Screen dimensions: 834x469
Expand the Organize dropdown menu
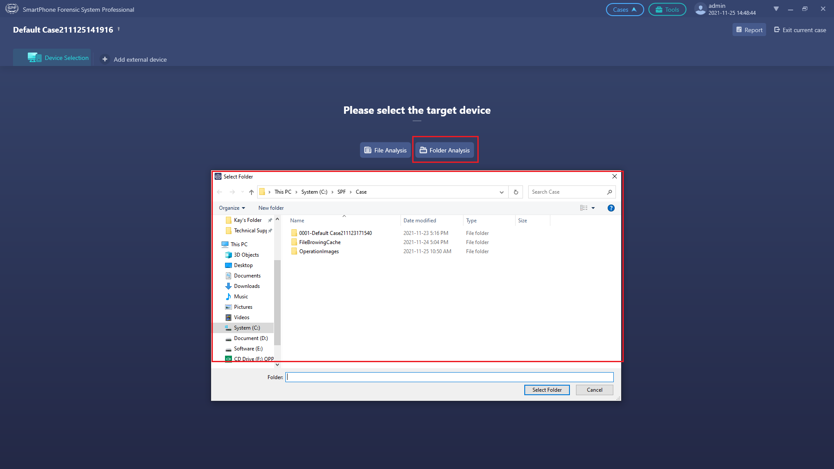232,207
